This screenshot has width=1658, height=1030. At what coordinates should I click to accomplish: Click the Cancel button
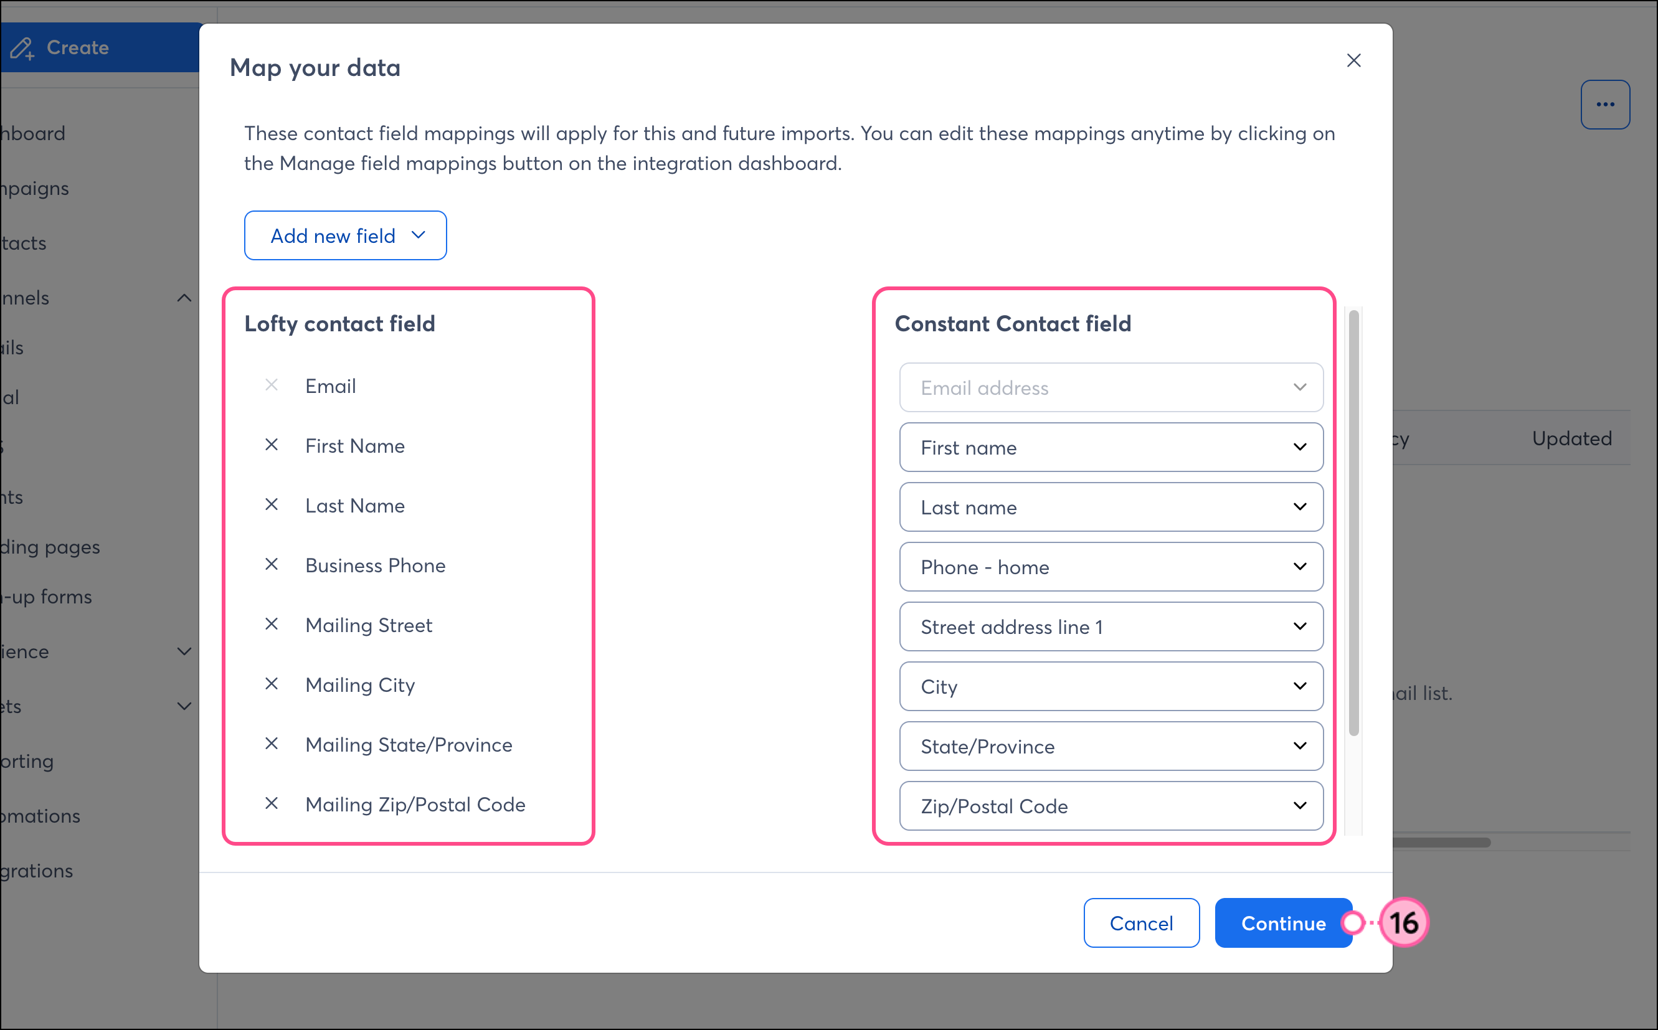[x=1141, y=923]
